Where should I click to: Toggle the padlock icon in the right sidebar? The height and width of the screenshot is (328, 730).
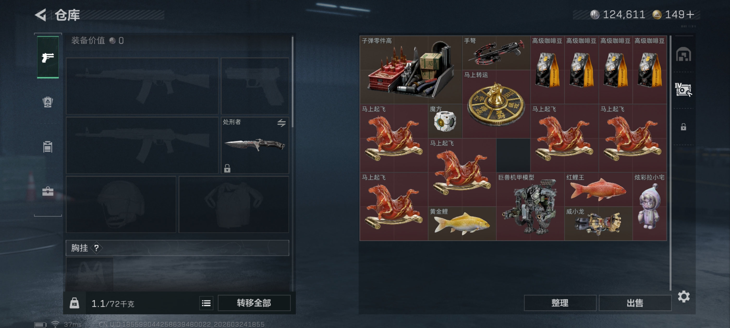(683, 127)
